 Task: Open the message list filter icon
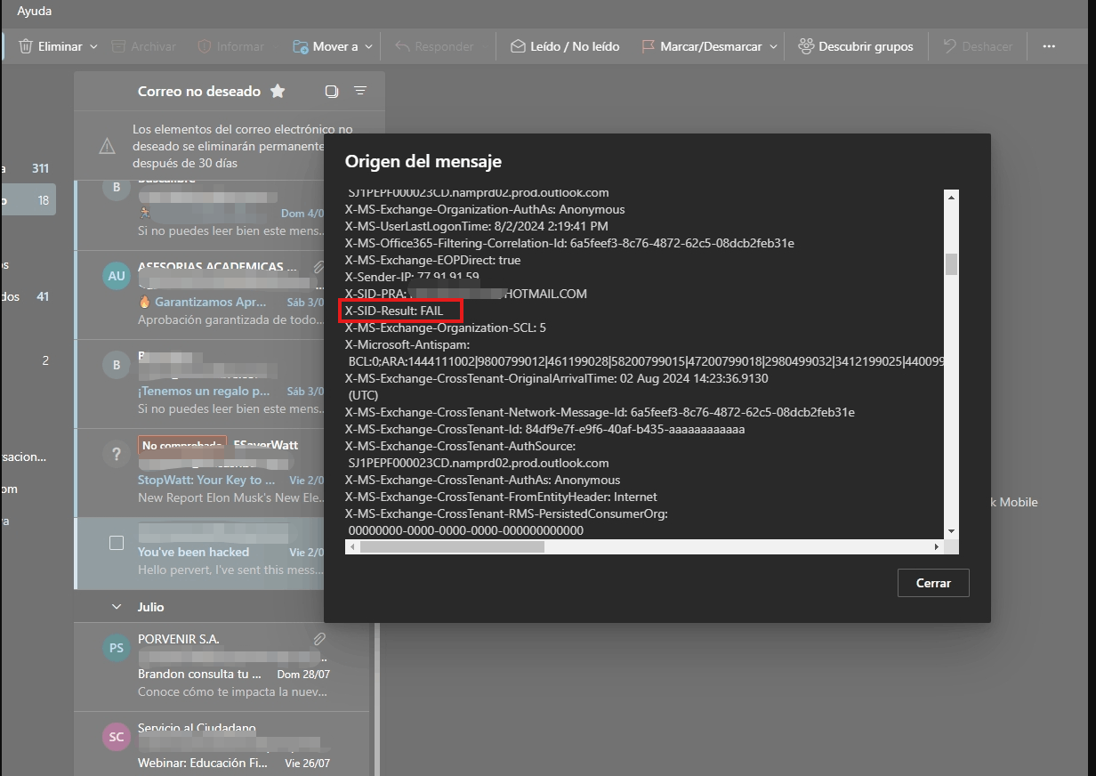pyautogui.click(x=360, y=91)
